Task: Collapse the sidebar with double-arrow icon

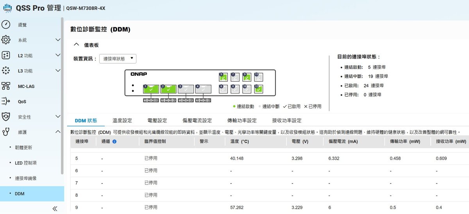Action: 55,209
